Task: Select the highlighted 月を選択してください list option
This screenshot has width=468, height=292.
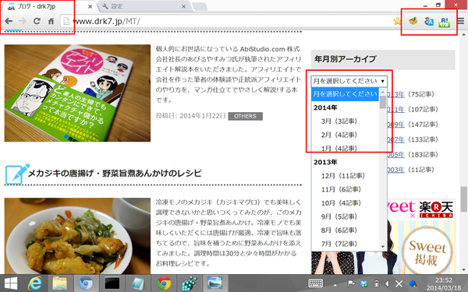Action: point(345,94)
